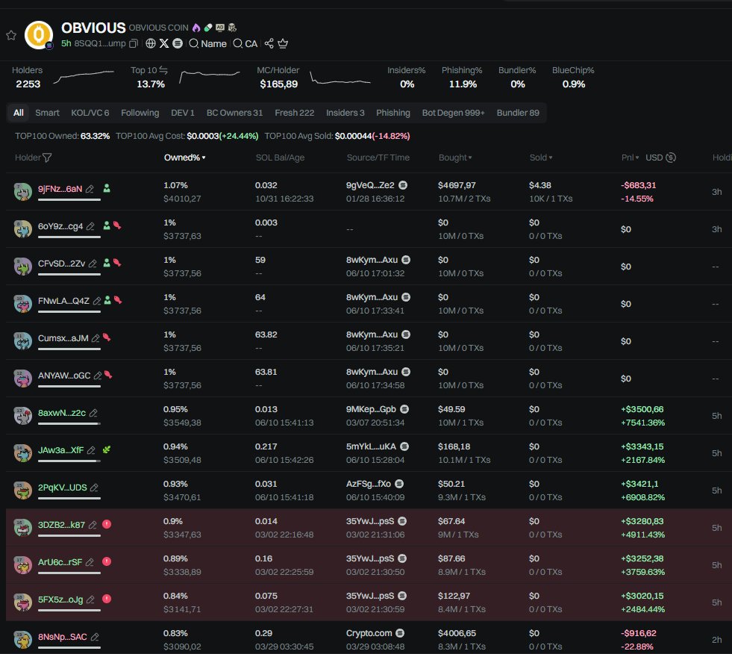The image size is (732, 654).
Task: Sort by the Sold column
Action: (x=541, y=158)
